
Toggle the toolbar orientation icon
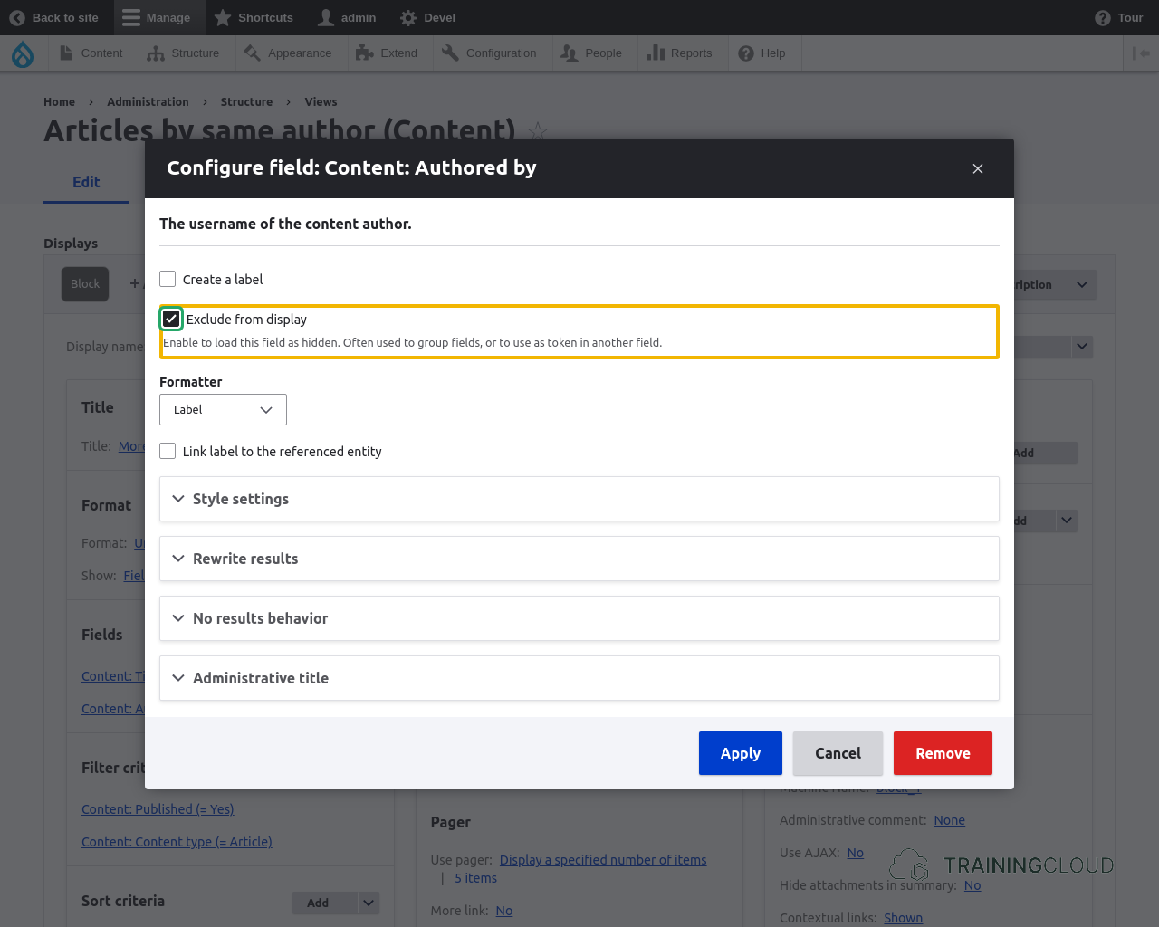tap(1141, 53)
